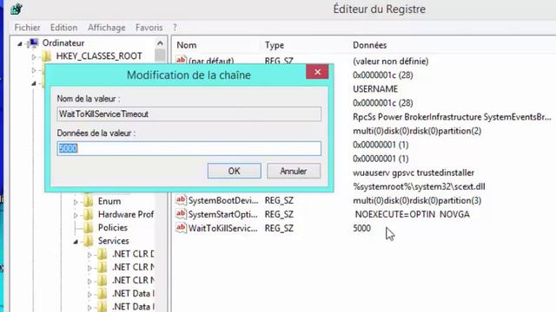Select the SystemStartOpti... value name

pyautogui.click(x=222, y=214)
